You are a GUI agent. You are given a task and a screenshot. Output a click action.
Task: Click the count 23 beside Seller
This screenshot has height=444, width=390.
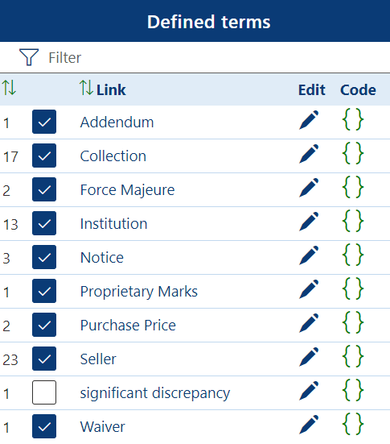[x=10, y=360]
